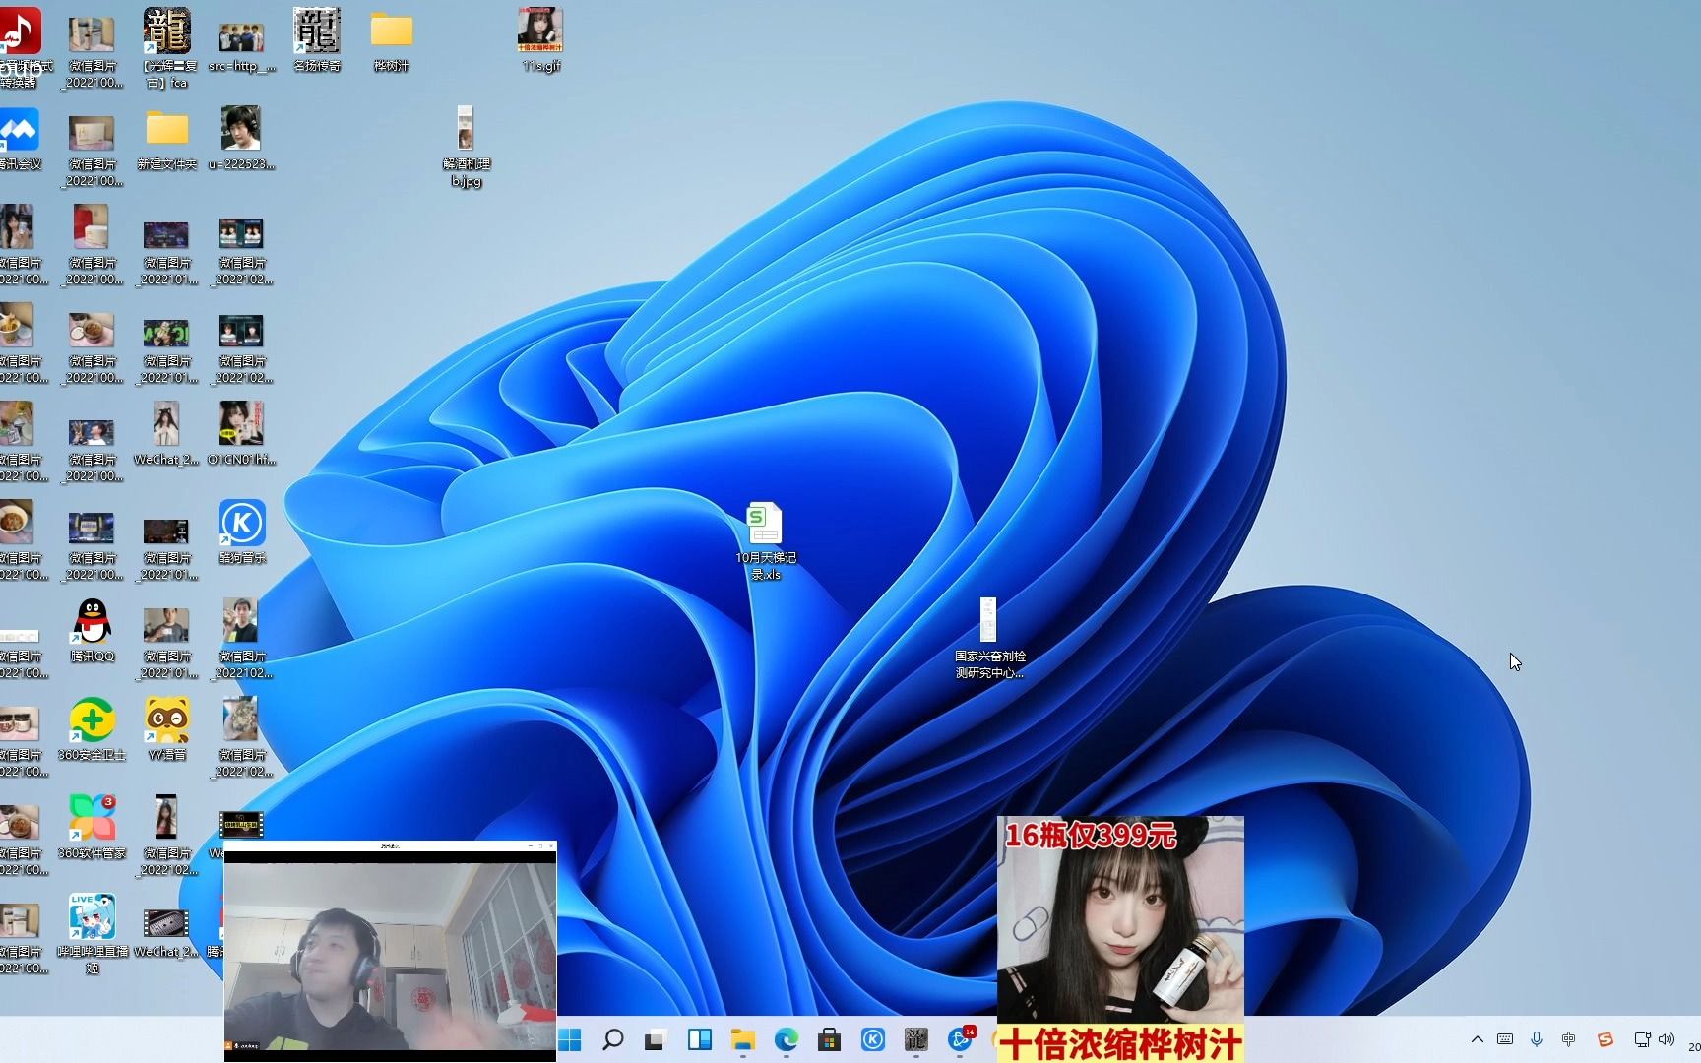Select the 国家兴奋剂检测研究中心 file
Screen dimensions: 1701x1063
(x=989, y=638)
